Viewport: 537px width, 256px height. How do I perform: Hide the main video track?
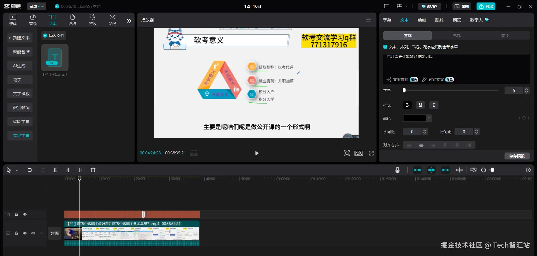(x=25, y=233)
